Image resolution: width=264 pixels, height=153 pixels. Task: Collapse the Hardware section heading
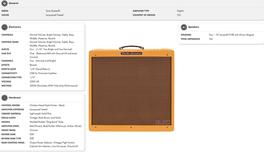coord(14,98)
